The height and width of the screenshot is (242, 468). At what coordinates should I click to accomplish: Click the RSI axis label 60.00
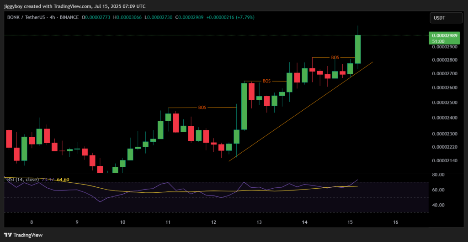coord(438,190)
